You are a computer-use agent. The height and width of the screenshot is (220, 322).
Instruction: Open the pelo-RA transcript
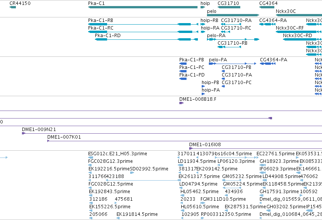(233, 39)
